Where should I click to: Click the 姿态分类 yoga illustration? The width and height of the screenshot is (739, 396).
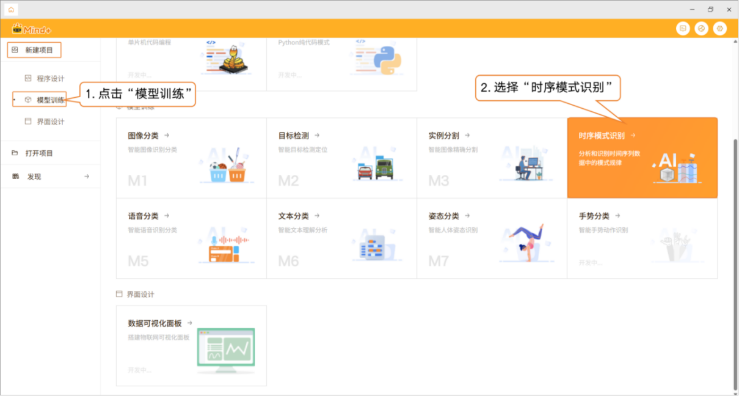click(x=525, y=243)
